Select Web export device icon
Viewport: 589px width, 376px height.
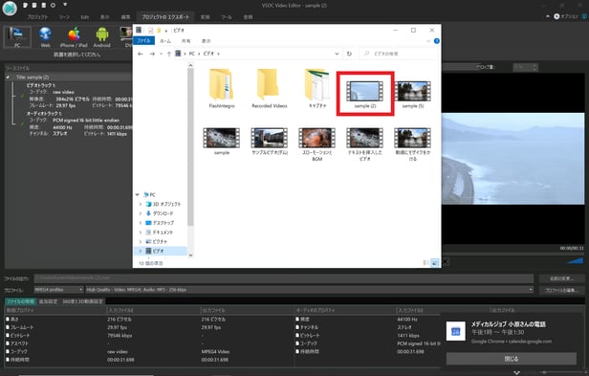coord(46,37)
